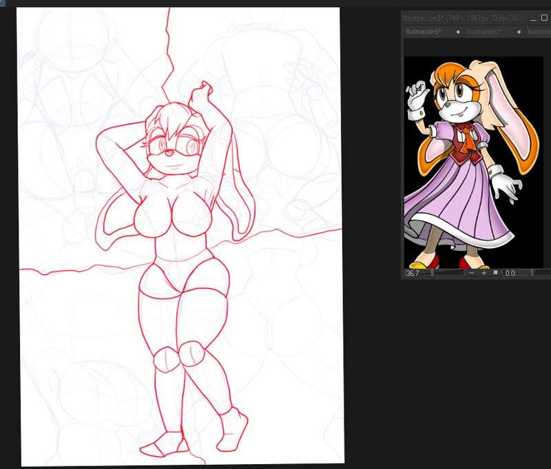Screen dimensions: 551x469
Task: Click the reference window title bar text
Action: pos(463,18)
